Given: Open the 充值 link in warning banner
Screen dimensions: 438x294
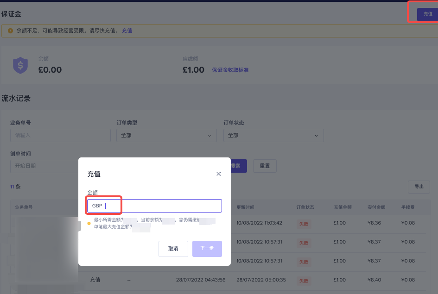Looking at the screenshot, I should coord(127,31).
